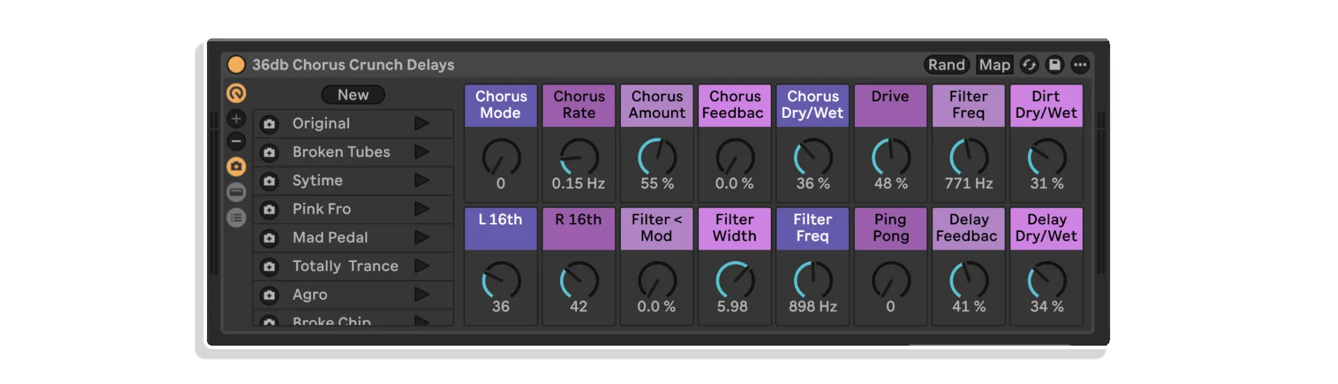Screen dimensions: 1338x384
Task: Toggle the device activator on/off button
Action: click(x=236, y=65)
